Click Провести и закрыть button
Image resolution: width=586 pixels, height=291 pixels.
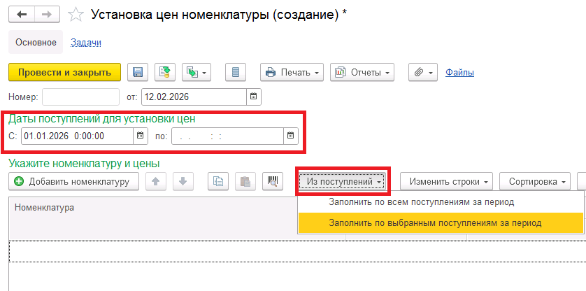[64, 72]
